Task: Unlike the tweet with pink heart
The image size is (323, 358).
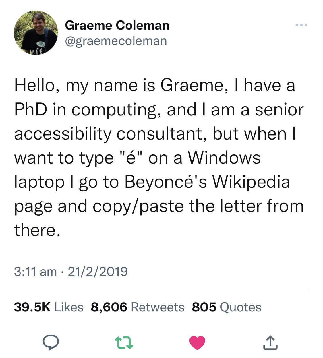Action: point(197,343)
